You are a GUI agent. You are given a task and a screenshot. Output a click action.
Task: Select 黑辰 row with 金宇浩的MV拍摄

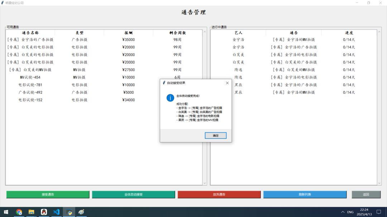(294, 92)
